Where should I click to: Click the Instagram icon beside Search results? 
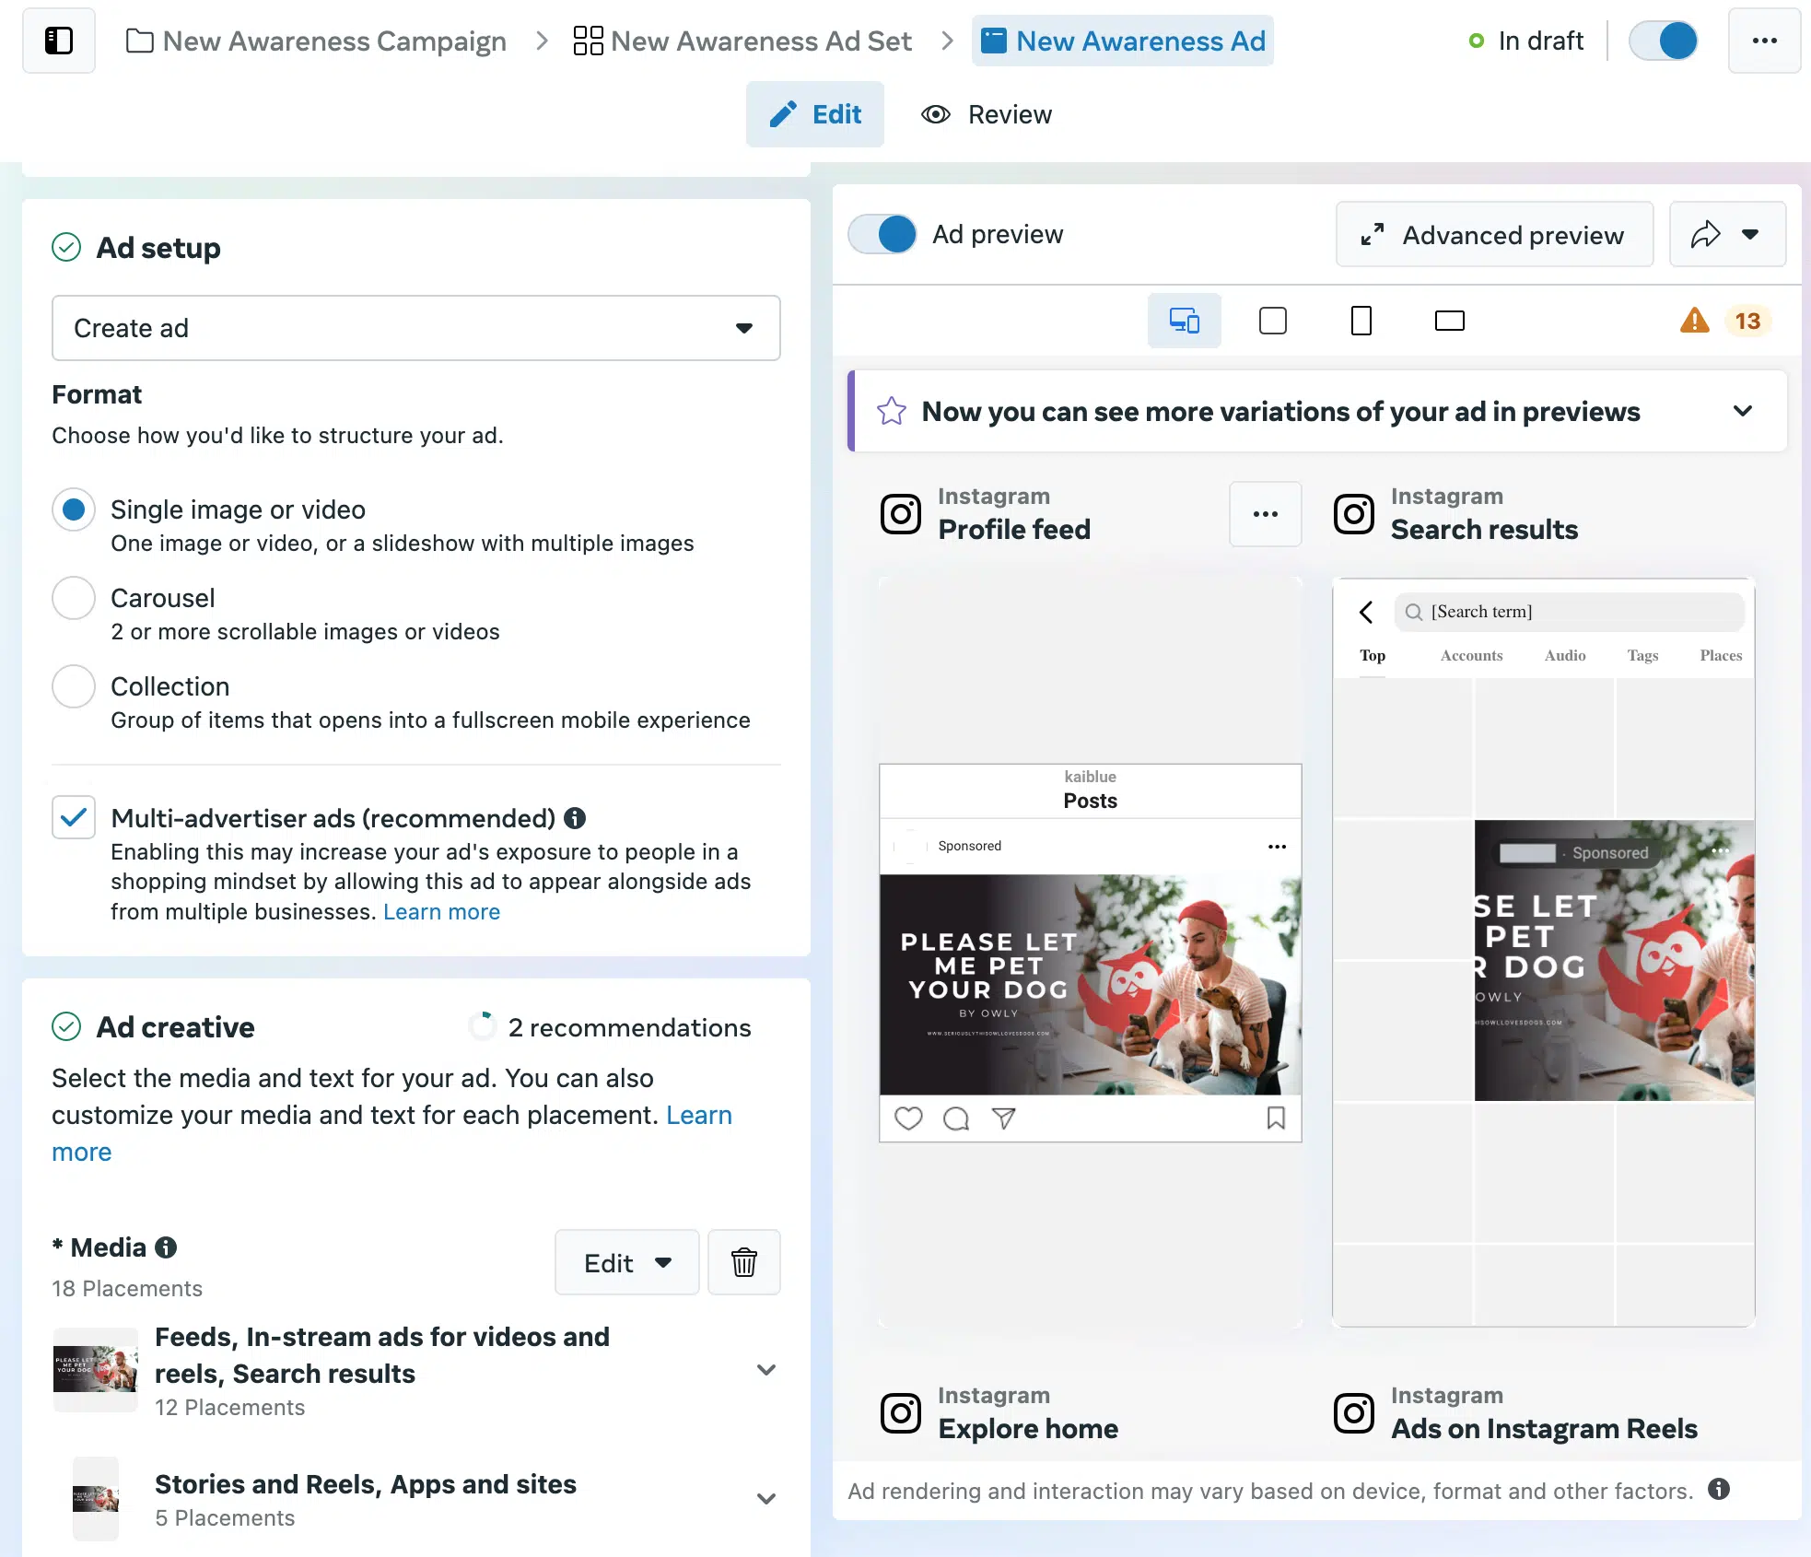(x=1353, y=514)
